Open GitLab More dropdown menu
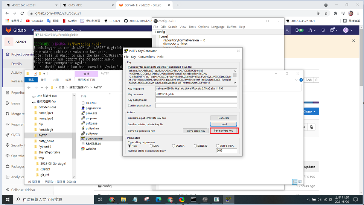Screen dimensions: 364x205 76,30
